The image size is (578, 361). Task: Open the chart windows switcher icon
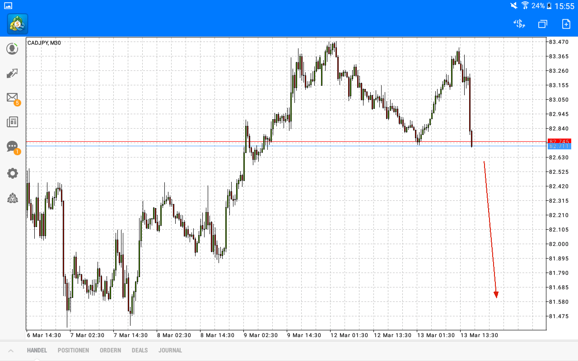coord(542,23)
